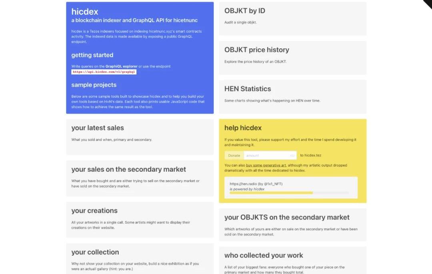Follow the buy some generative art link
432x274 pixels.
click(x=266, y=165)
